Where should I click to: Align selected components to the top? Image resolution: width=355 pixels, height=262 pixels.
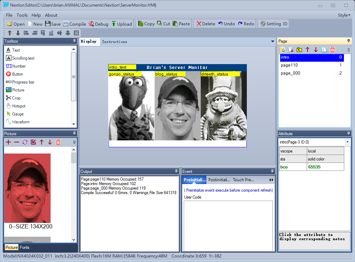pyautogui.click(x=43, y=33)
